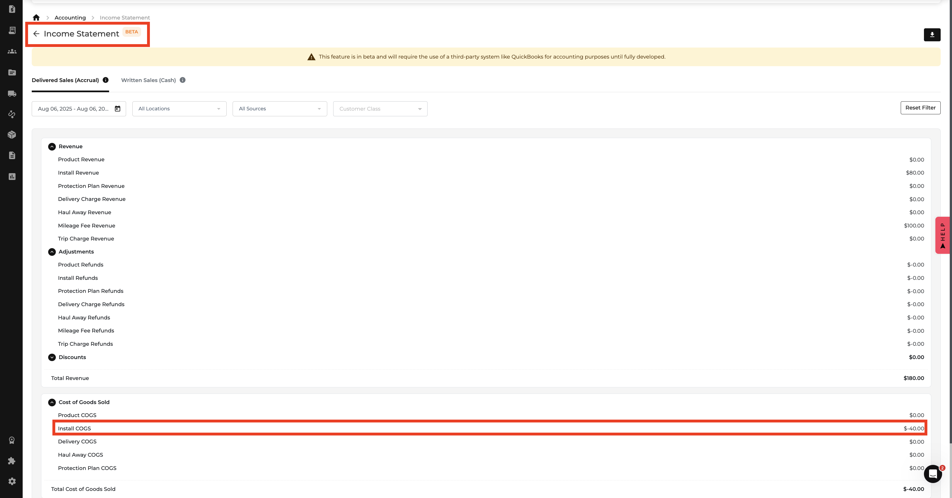Open the route path sidebar icon
The width and height of the screenshot is (952, 498).
point(12,114)
